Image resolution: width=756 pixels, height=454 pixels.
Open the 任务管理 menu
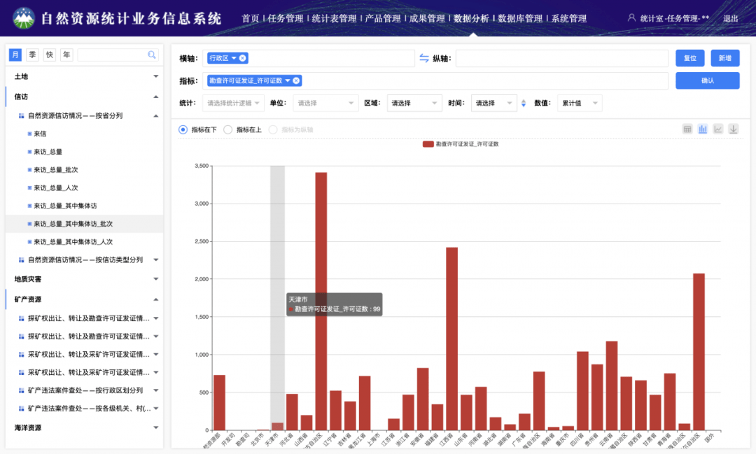click(x=286, y=18)
